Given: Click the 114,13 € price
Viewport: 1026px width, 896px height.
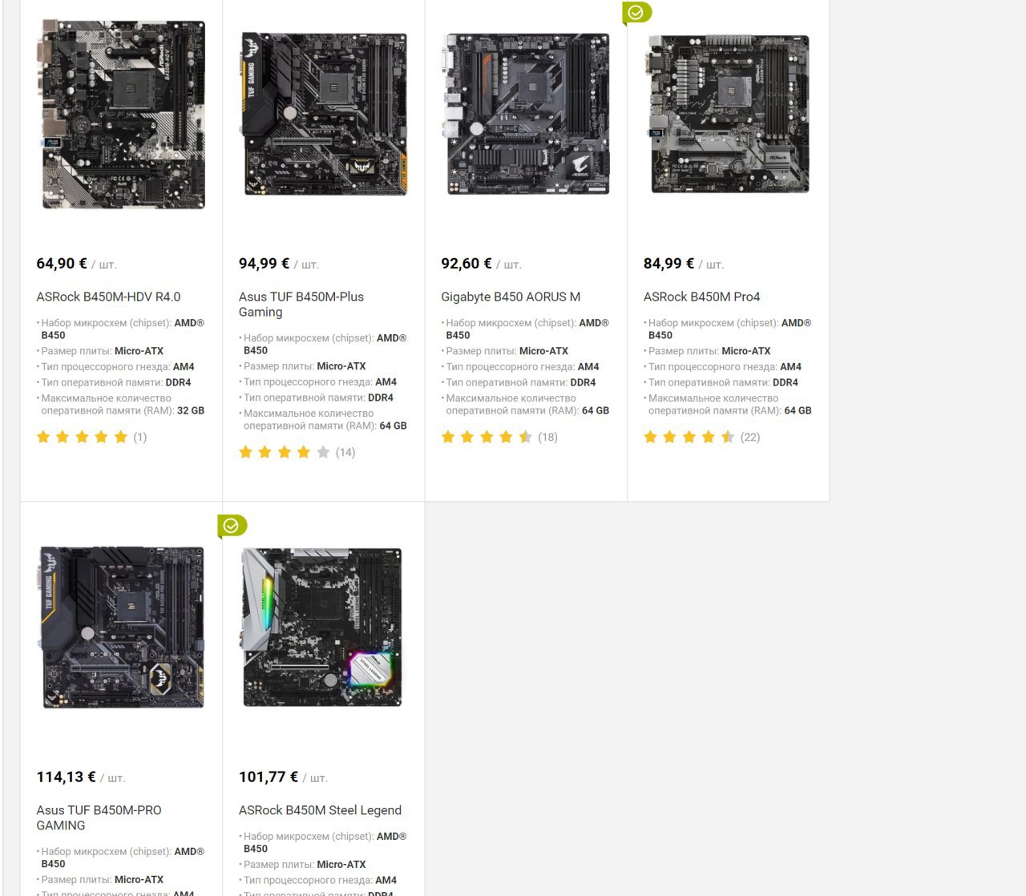Looking at the screenshot, I should click(67, 777).
